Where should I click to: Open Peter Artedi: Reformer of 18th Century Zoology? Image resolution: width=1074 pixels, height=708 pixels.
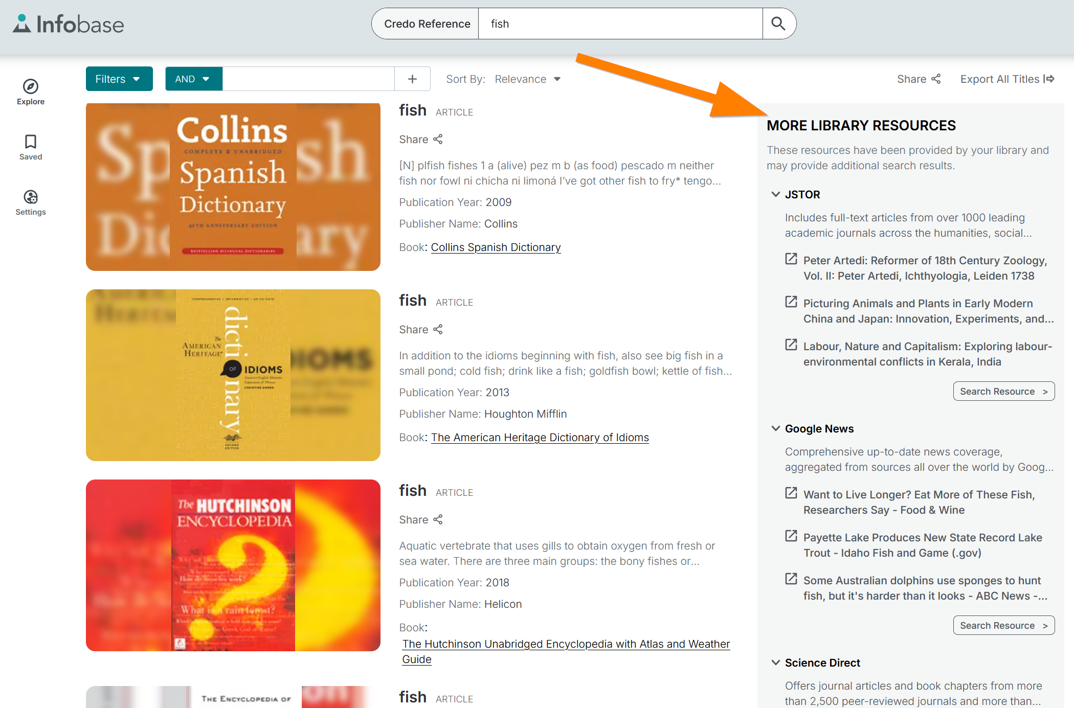[x=925, y=268]
